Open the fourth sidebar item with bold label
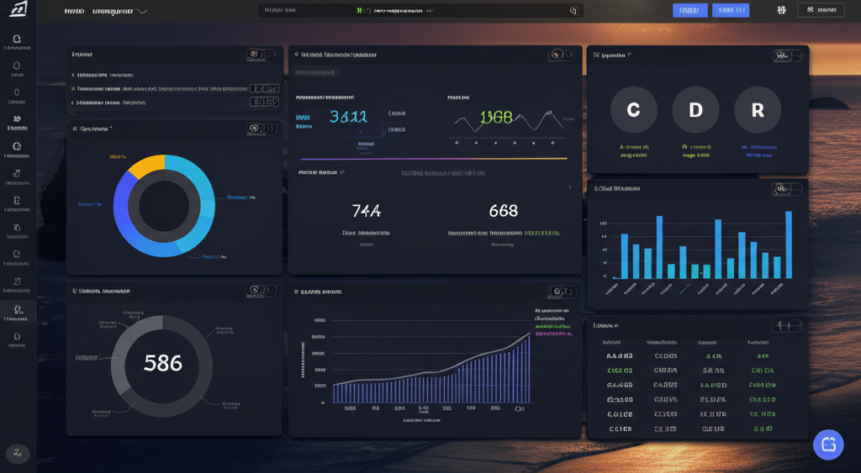Image resolution: width=861 pixels, height=473 pixels. [x=18, y=123]
